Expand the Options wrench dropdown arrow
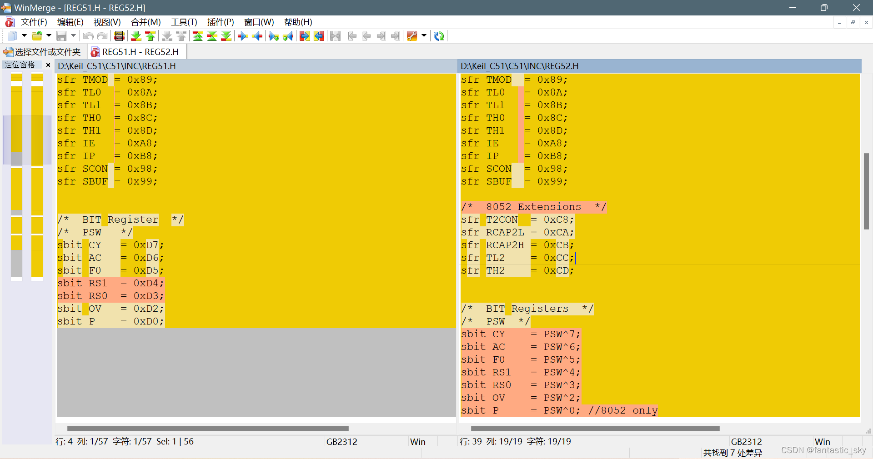Viewport: 873px width, 459px height. click(424, 36)
